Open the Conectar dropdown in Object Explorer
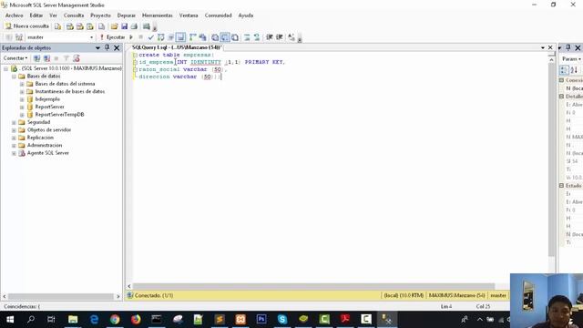The height and width of the screenshot is (328, 583). [x=15, y=58]
